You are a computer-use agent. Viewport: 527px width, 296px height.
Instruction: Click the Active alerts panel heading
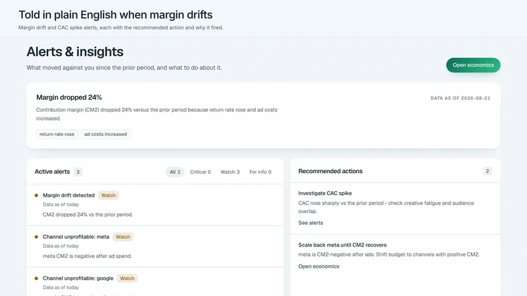[x=52, y=172]
